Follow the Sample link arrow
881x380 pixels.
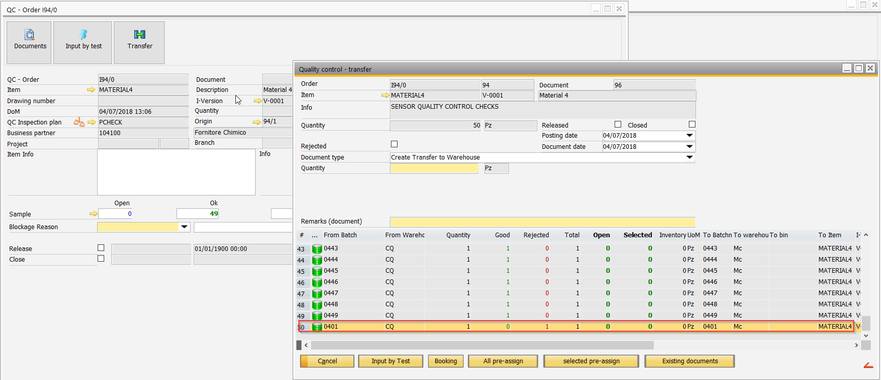tap(94, 214)
